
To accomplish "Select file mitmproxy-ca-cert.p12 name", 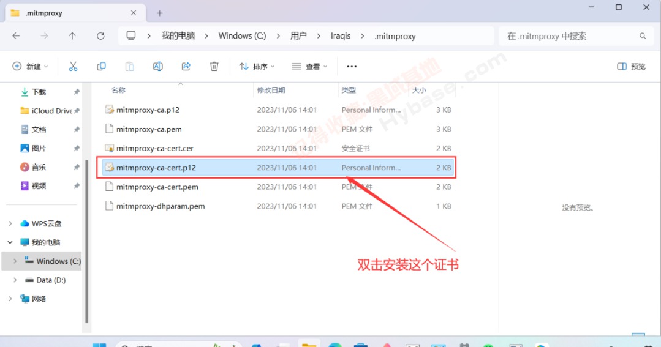I will [156, 167].
